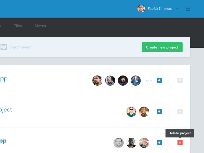The image size is (204, 153).
Task: Click the archive box icon
Action: click(x=4, y=47)
